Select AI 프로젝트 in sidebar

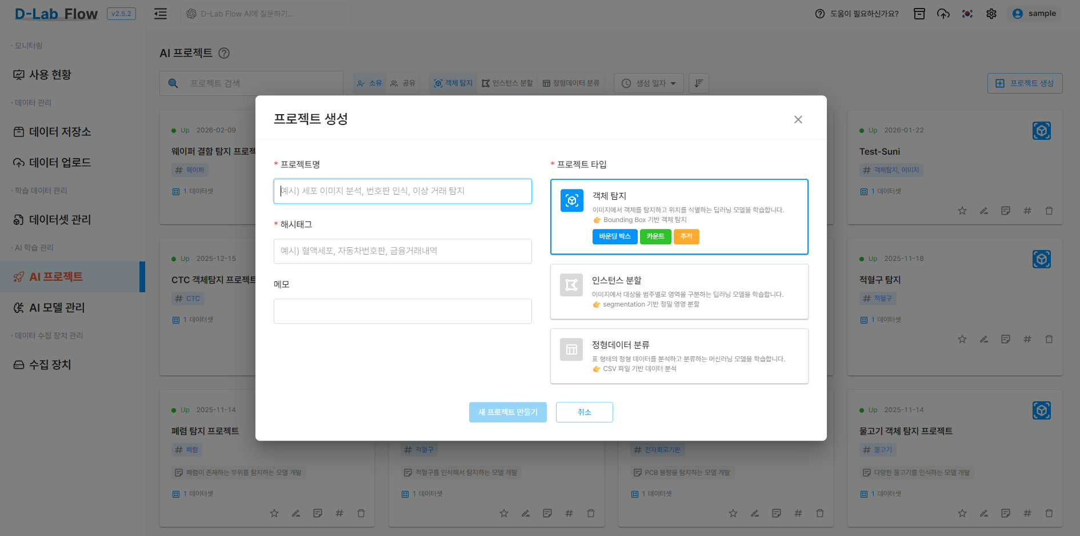tap(73, 277)
